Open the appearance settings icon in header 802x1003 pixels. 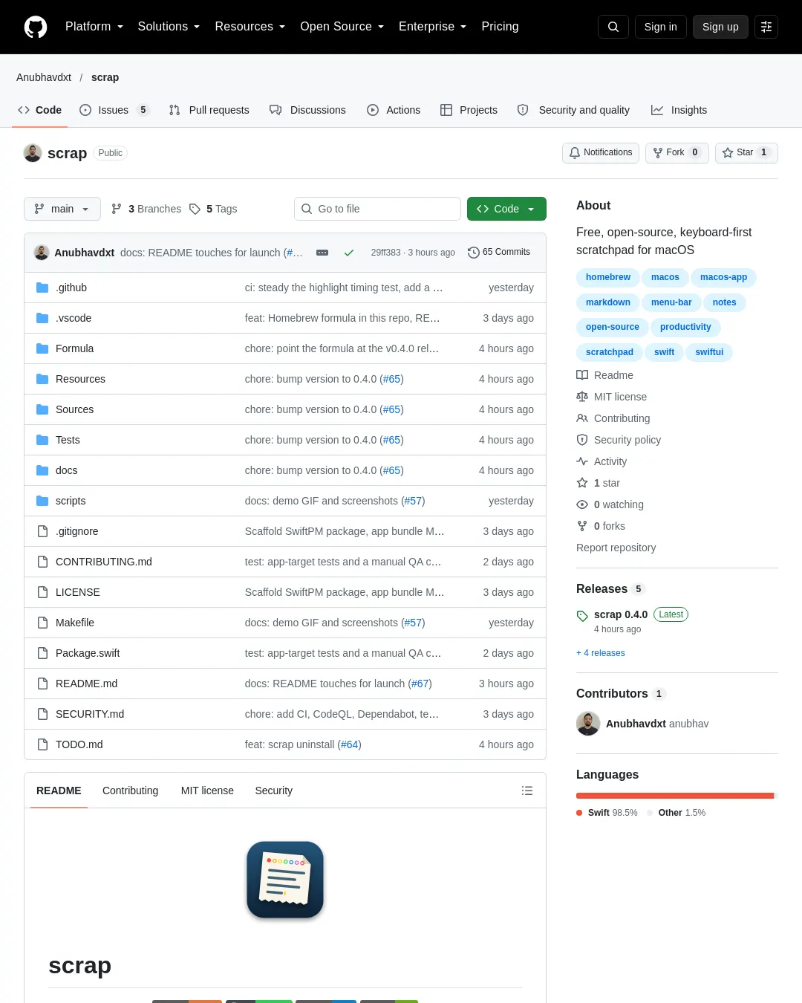click(766, 27)
